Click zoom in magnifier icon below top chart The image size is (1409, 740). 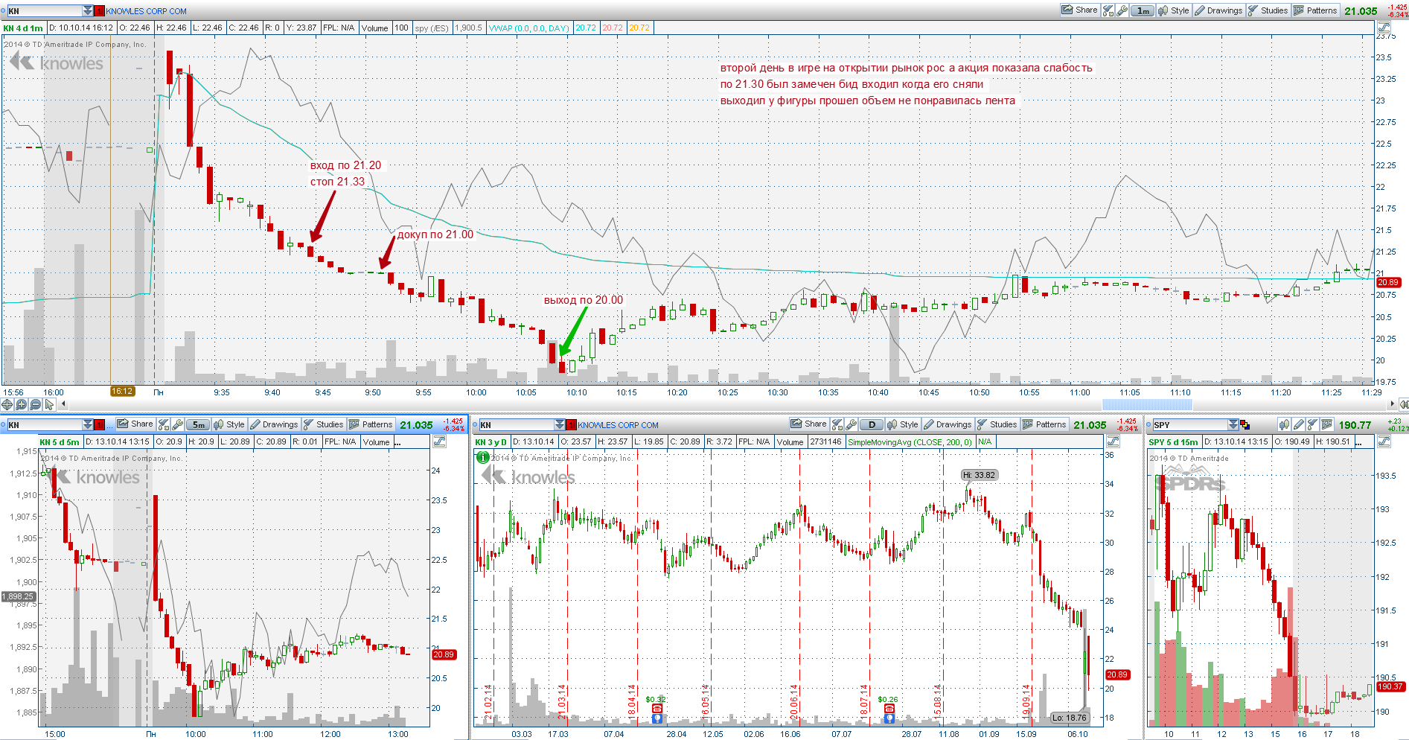click(21, 404)
